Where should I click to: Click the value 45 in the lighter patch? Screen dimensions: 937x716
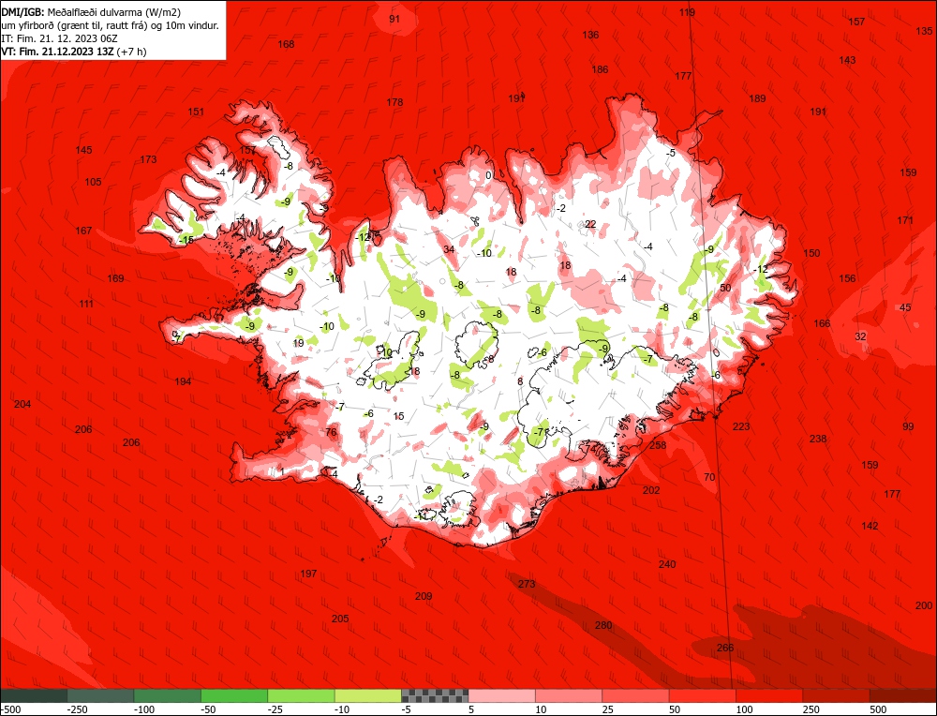(x=905, y=307)
